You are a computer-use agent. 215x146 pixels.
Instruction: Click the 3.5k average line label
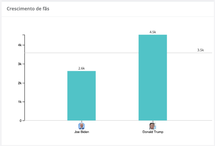coord(201,50)
